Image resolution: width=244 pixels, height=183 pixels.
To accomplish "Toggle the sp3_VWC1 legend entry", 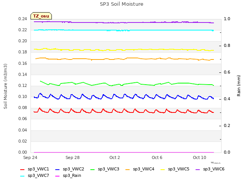I will click(35, 169).
